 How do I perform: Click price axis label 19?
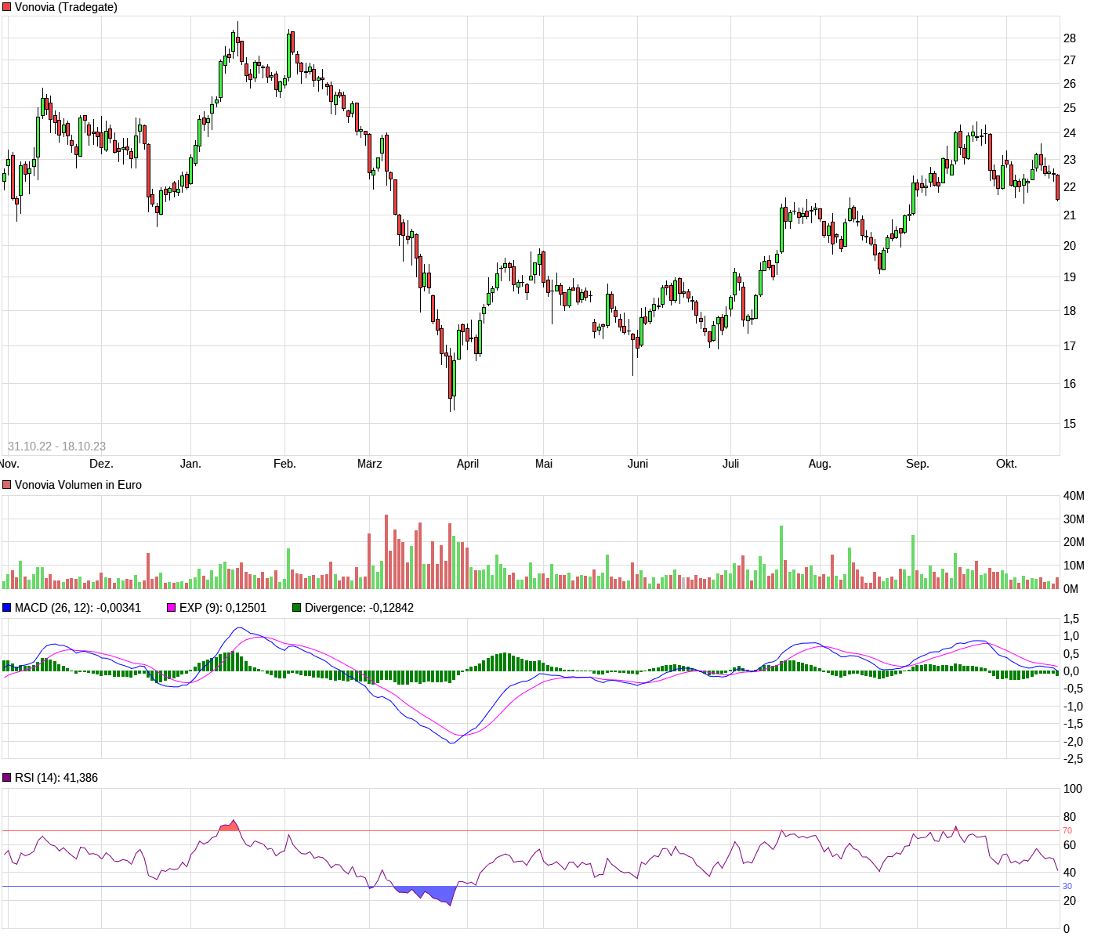tap(1070, 277)
